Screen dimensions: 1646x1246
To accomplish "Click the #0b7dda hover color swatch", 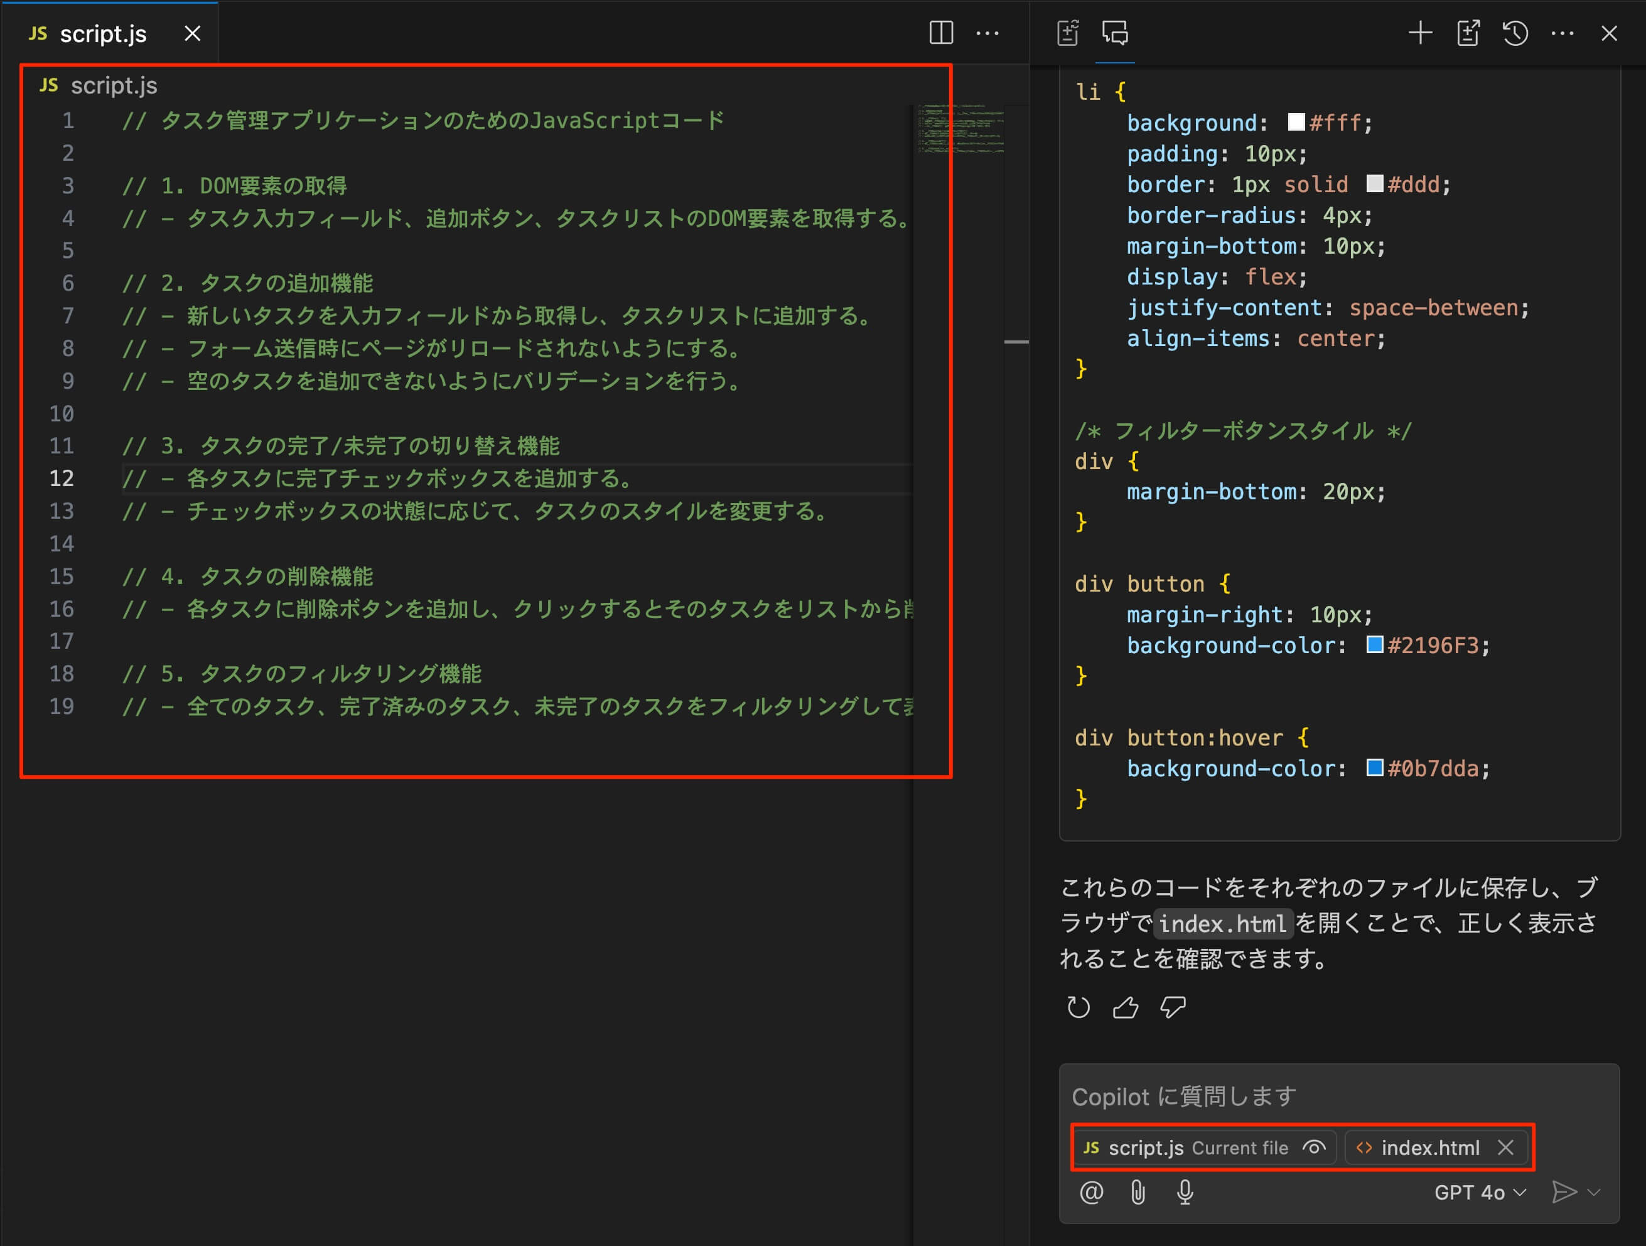I will pos(1374,767).
